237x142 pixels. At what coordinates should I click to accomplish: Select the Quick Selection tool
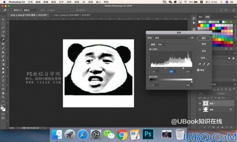point(3,32)
